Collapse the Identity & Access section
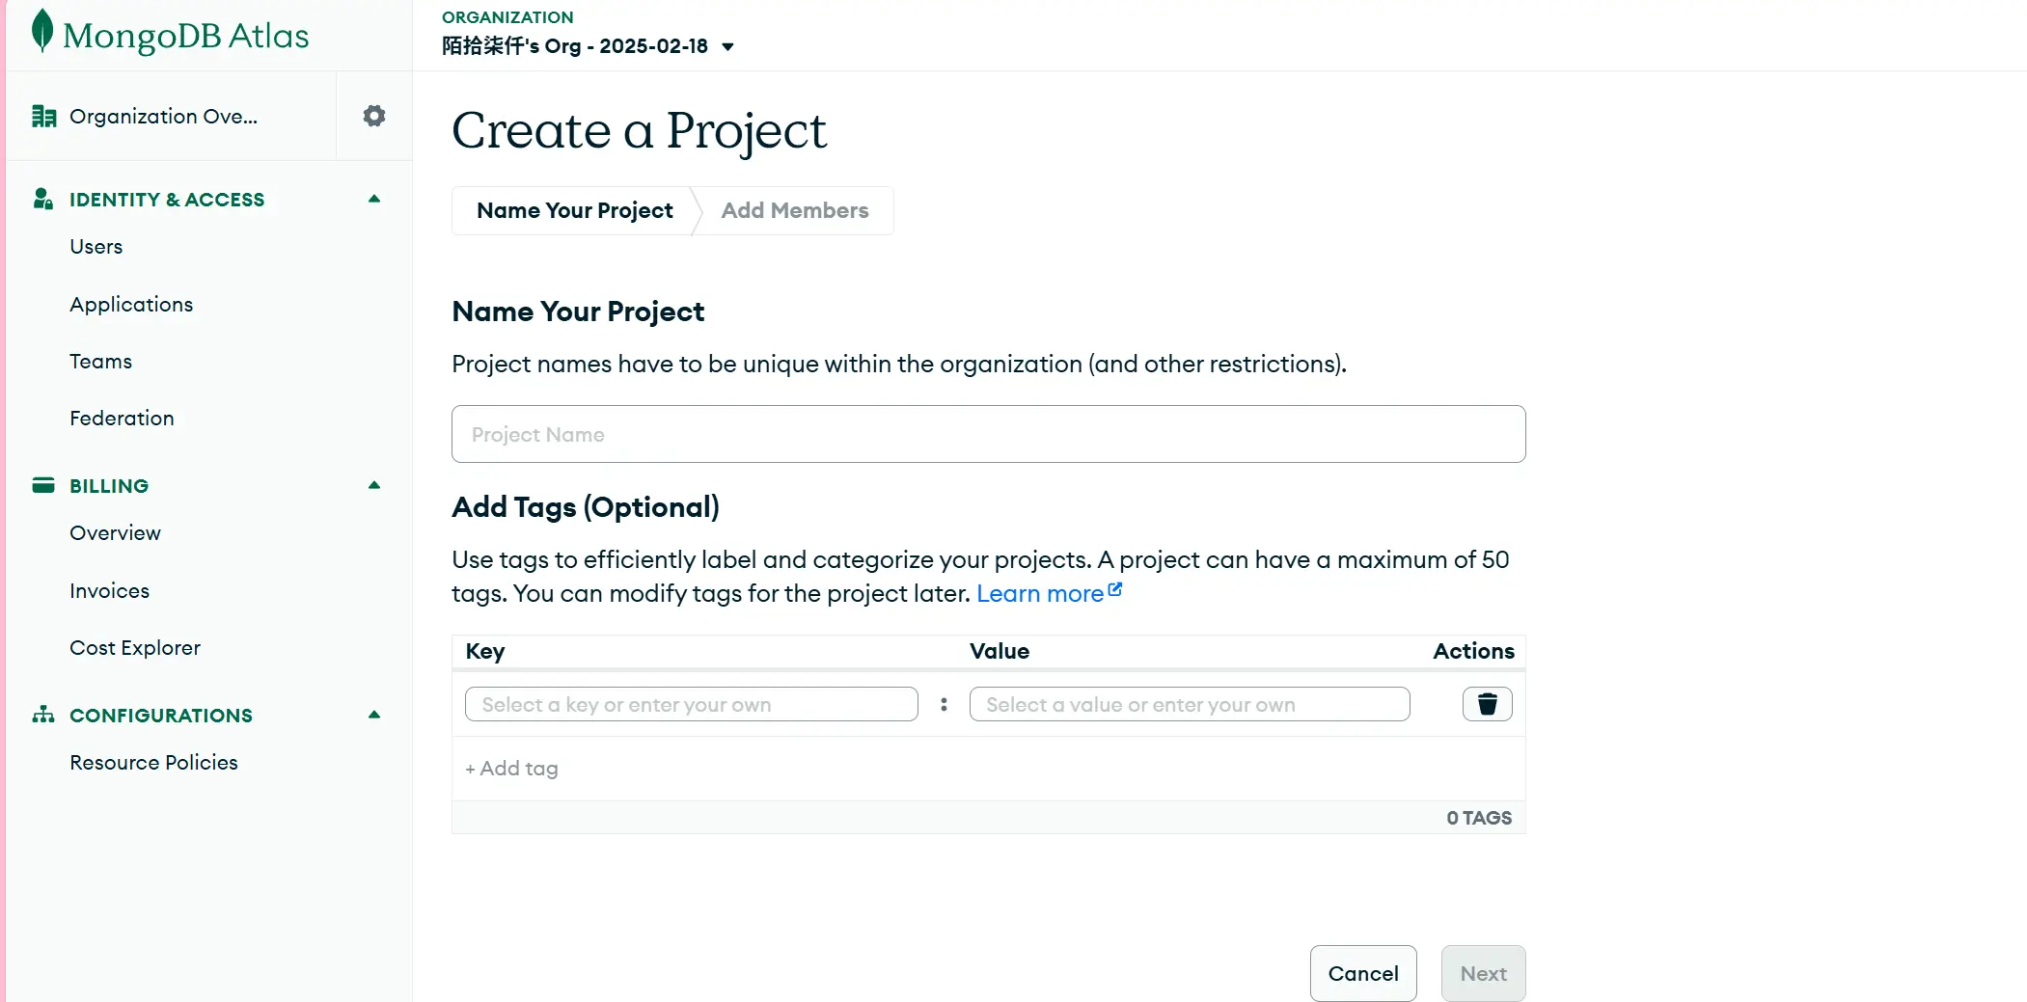This screenshot has height=1002, width=2027. (374, 200)
